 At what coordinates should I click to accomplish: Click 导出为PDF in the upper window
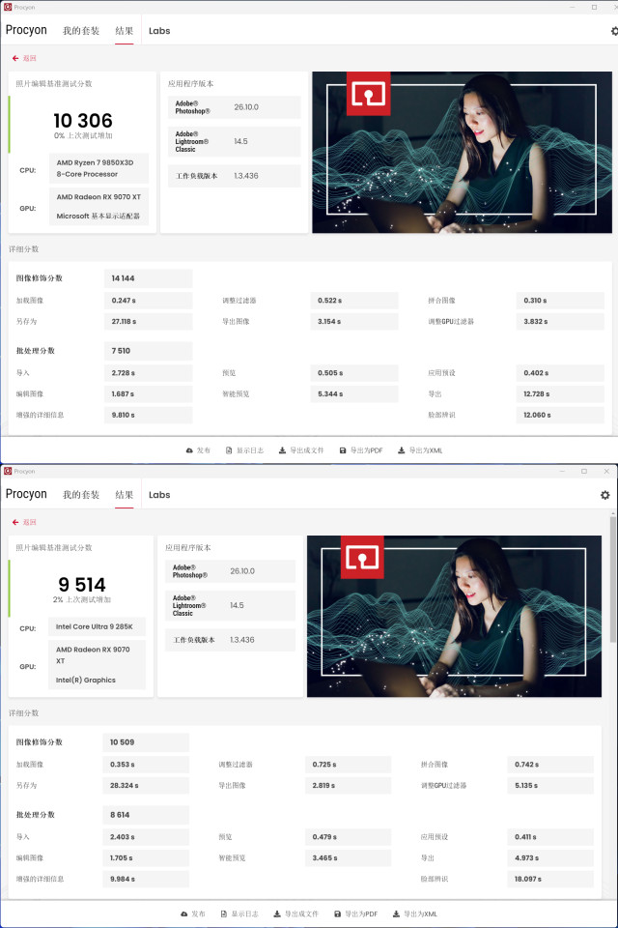361,450
